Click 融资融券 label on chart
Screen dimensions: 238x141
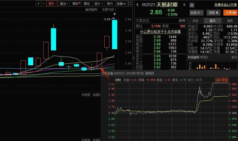tap(91, 10)
